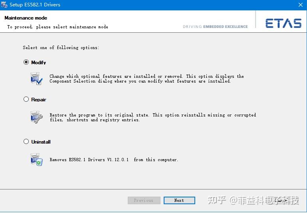Click the Uninstall recycle bin icon

[36, 160]
